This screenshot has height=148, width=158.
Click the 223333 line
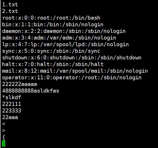click(11, 111)
